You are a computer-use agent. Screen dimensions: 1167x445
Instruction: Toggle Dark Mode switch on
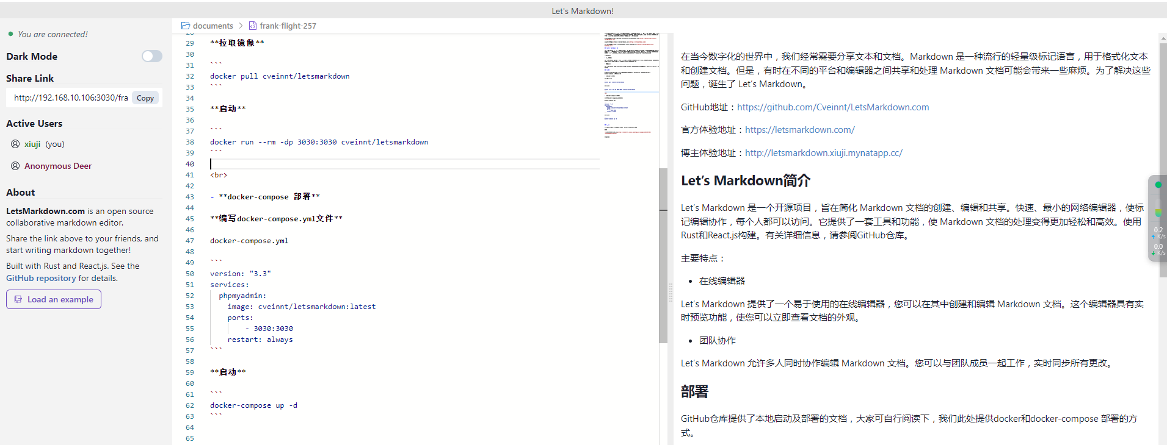(x=152, y=56)
